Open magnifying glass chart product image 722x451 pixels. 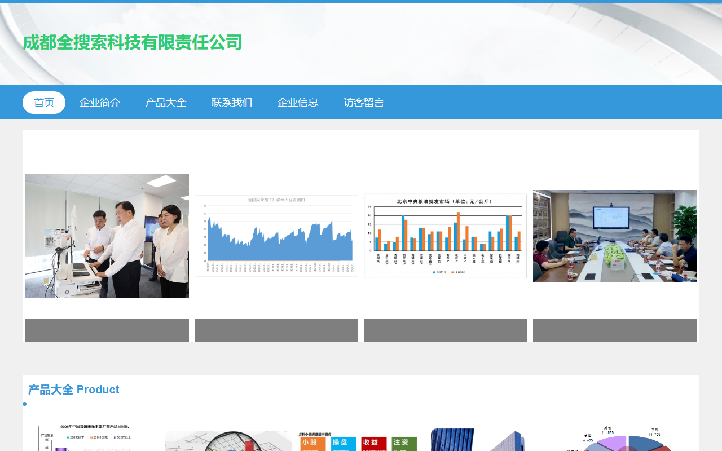point(228,441)
